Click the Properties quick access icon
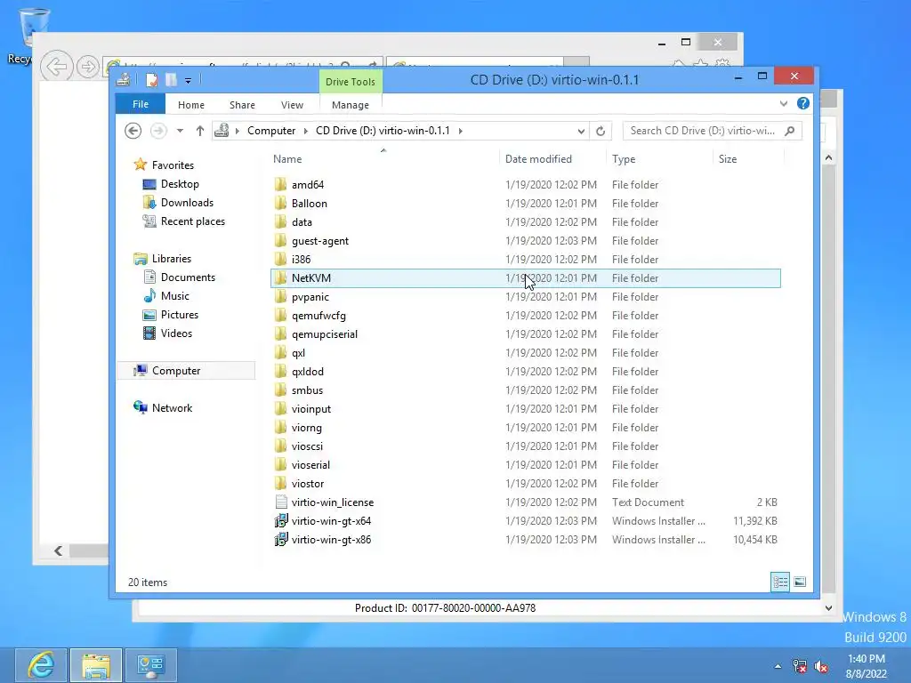The width and height of the screenshot is (911, 683). tap(151, 79)
